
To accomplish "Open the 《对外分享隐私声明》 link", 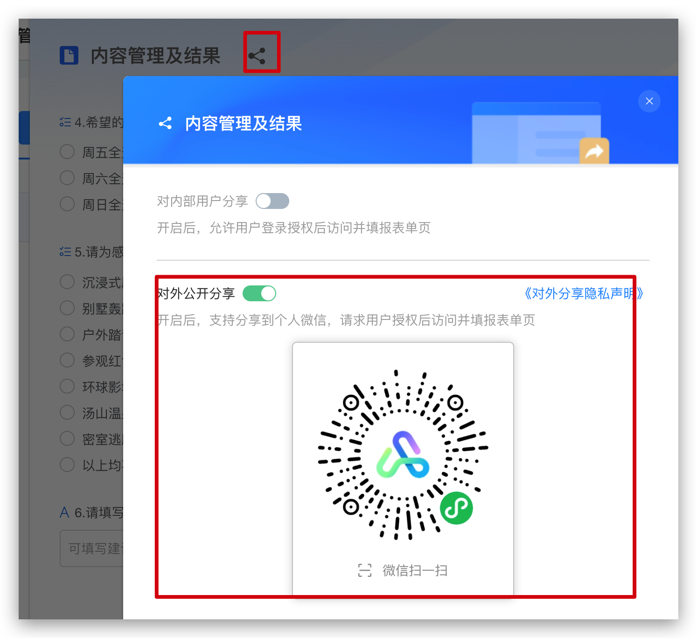I will (584, 293).
